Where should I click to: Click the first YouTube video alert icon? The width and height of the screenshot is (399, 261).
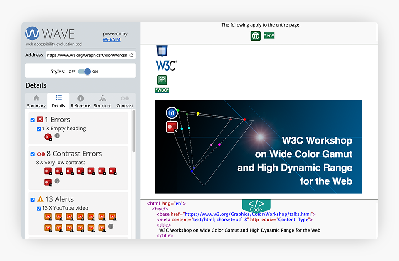48,217
